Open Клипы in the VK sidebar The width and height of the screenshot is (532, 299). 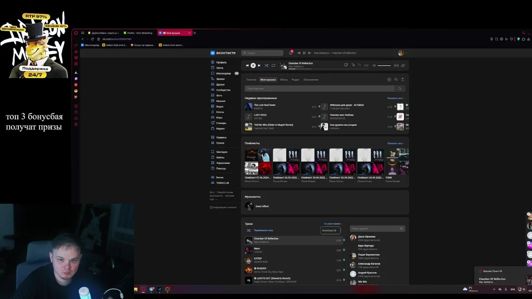pyautogui.click(x=217, y=112)
